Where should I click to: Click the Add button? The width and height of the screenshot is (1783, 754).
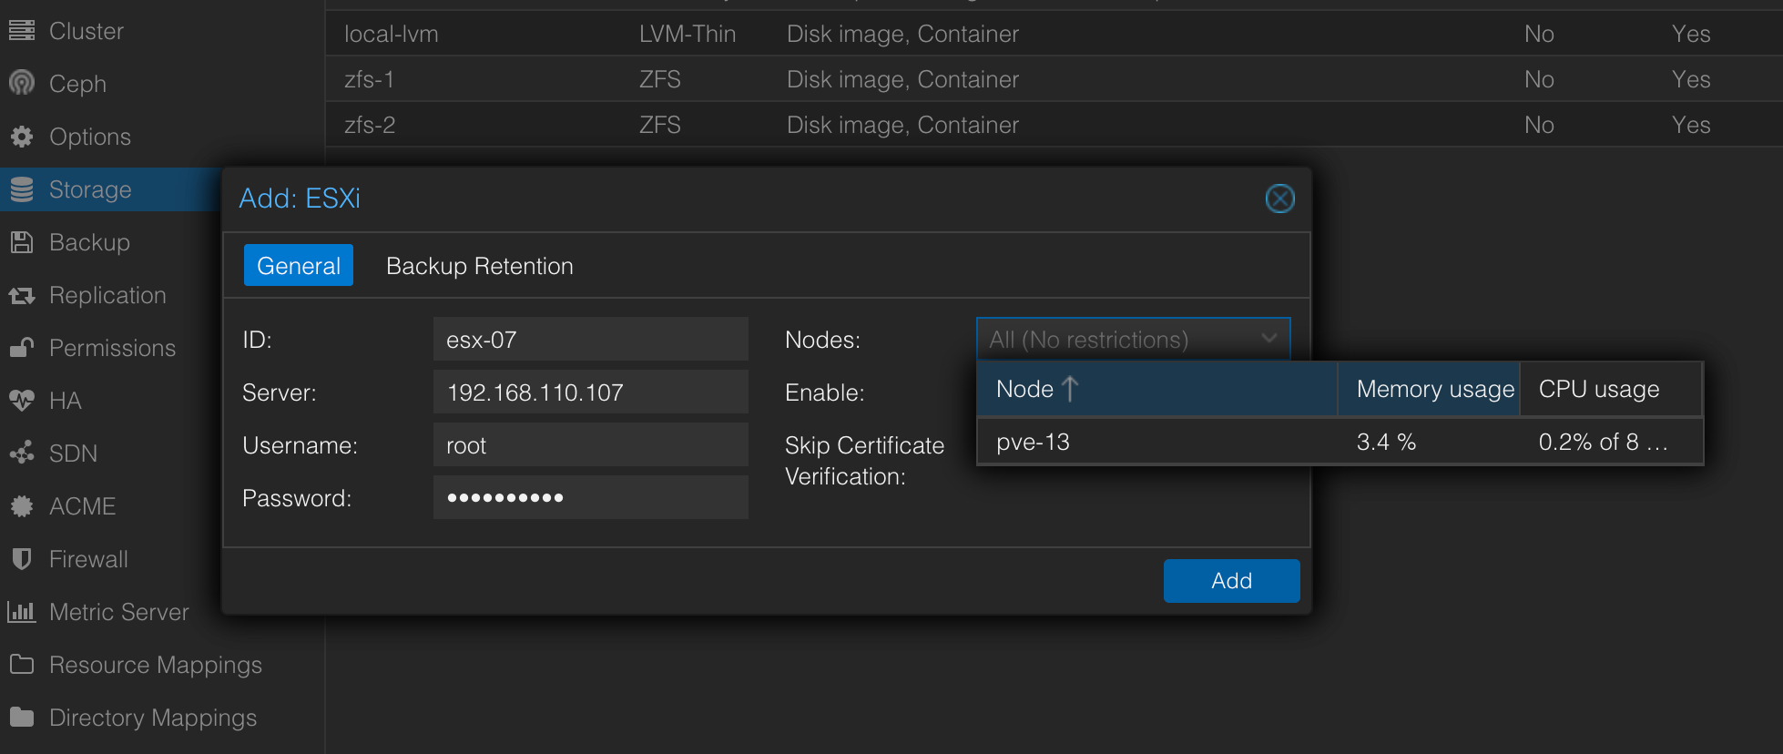1231,581
